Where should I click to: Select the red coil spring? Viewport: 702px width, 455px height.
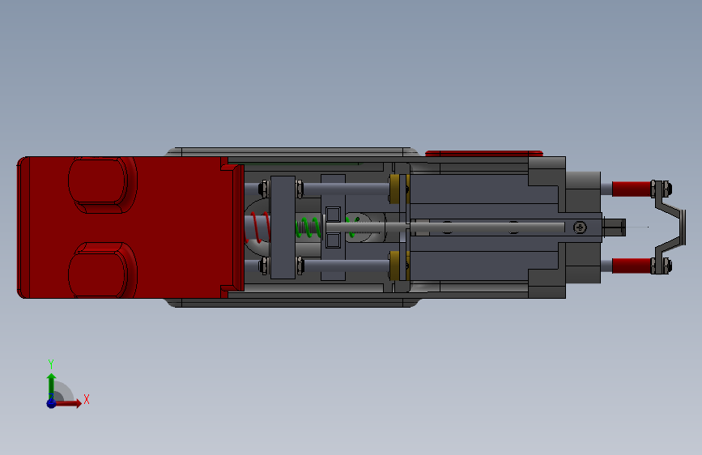257,227
